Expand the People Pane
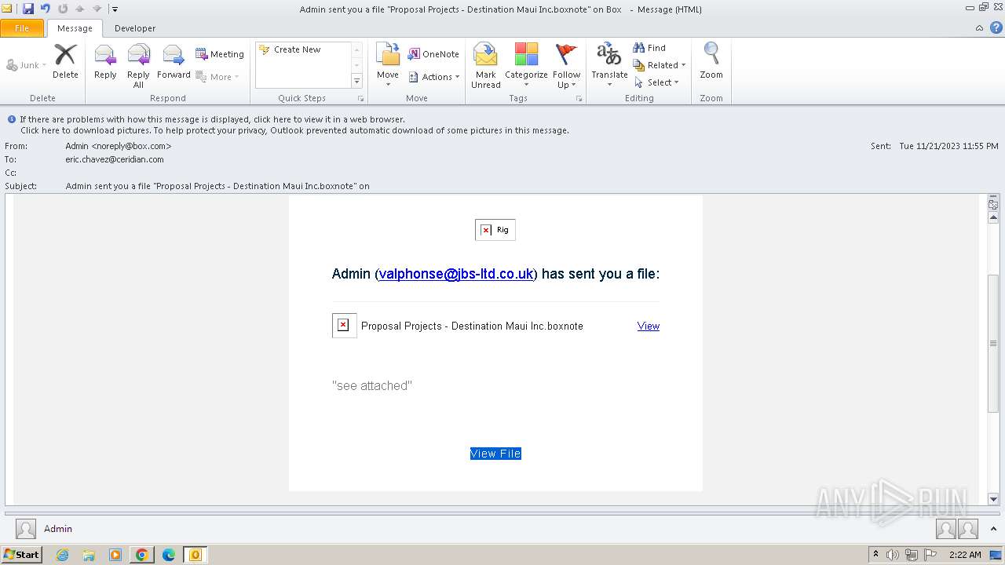The width and height of the screenshot is (1005, 565). point(993,529)
